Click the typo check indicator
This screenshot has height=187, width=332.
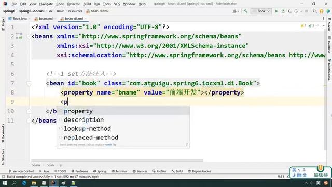point(311,25)
